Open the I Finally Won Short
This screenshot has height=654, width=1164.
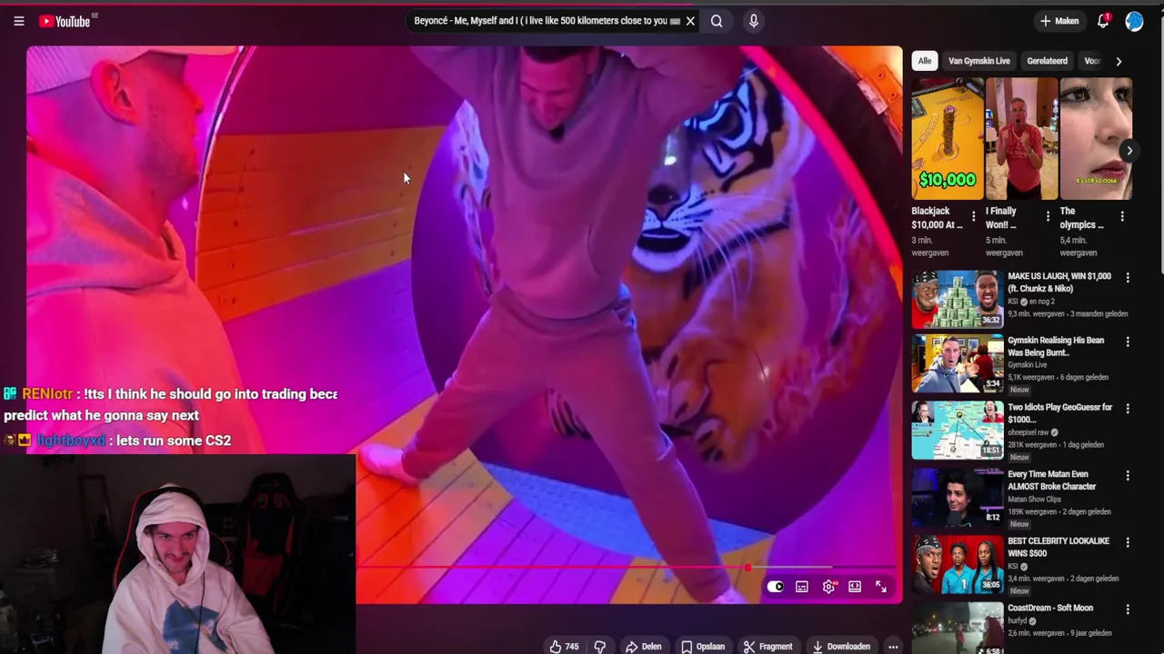click(1021, 139)
